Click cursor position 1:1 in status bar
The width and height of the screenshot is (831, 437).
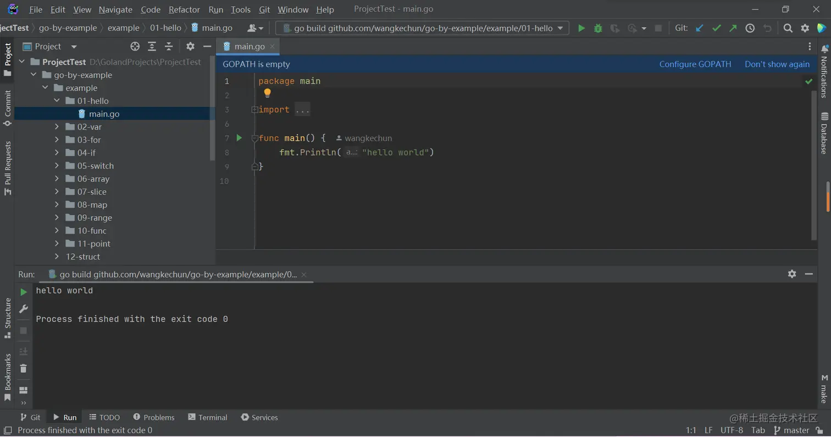point(691,430)
